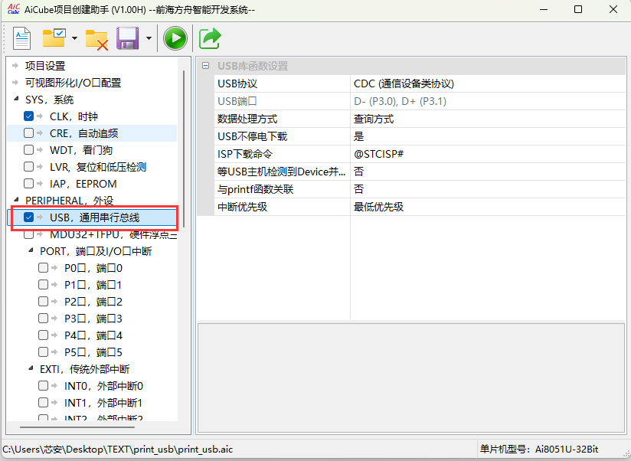Enable the P3口 端口3 checkbox
Image resolution: width=631 pixels, height=461 pixels.
tap(43, 319)
